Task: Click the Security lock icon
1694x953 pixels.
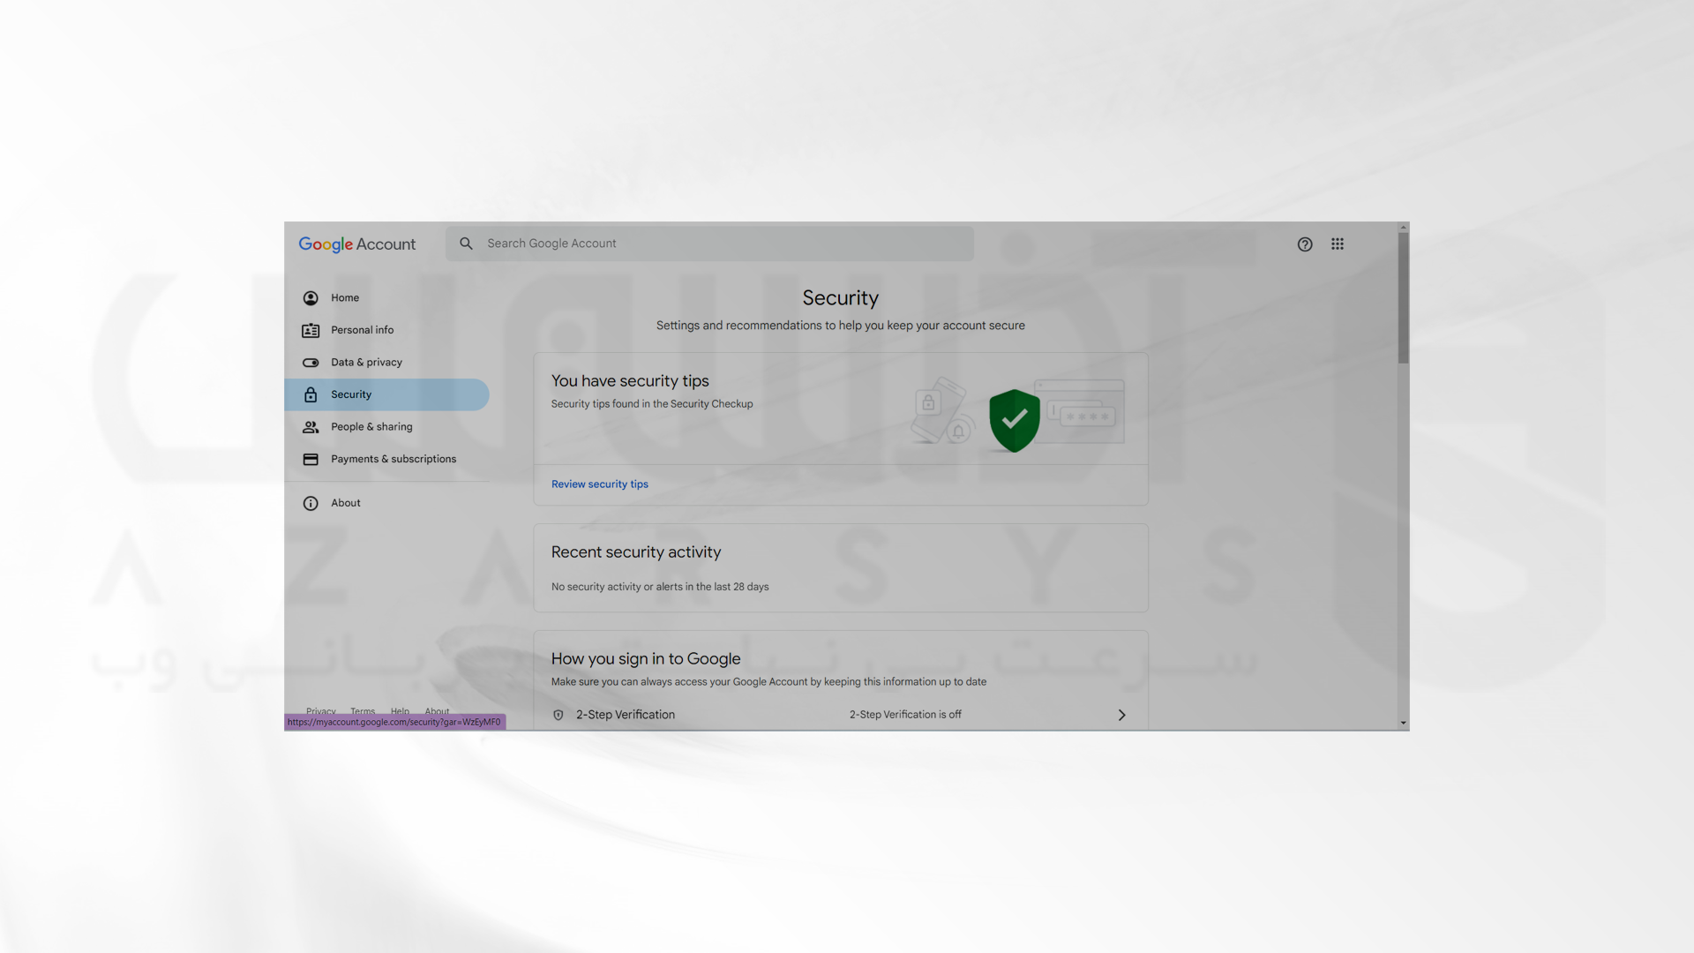Action: (310, 394)
